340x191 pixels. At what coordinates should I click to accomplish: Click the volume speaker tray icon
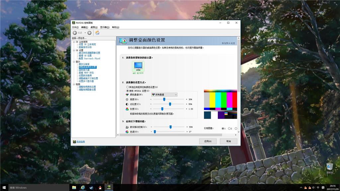(x=313, y=188)
